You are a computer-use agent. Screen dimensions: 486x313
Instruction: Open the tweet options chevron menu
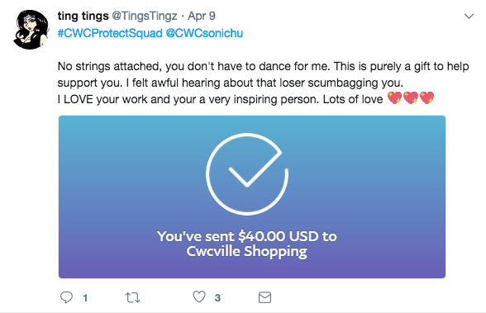(469, 16)
